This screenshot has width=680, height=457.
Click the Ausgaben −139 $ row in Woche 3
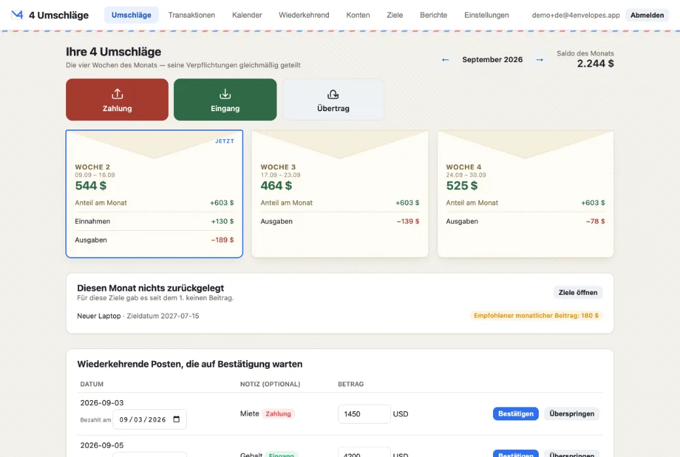click(340, 221)
